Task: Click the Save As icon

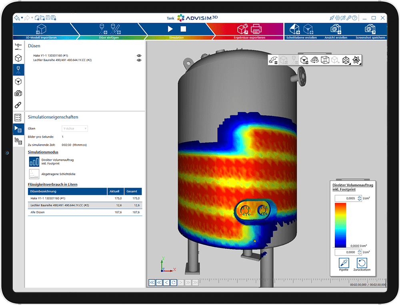Action: (53, 18)
